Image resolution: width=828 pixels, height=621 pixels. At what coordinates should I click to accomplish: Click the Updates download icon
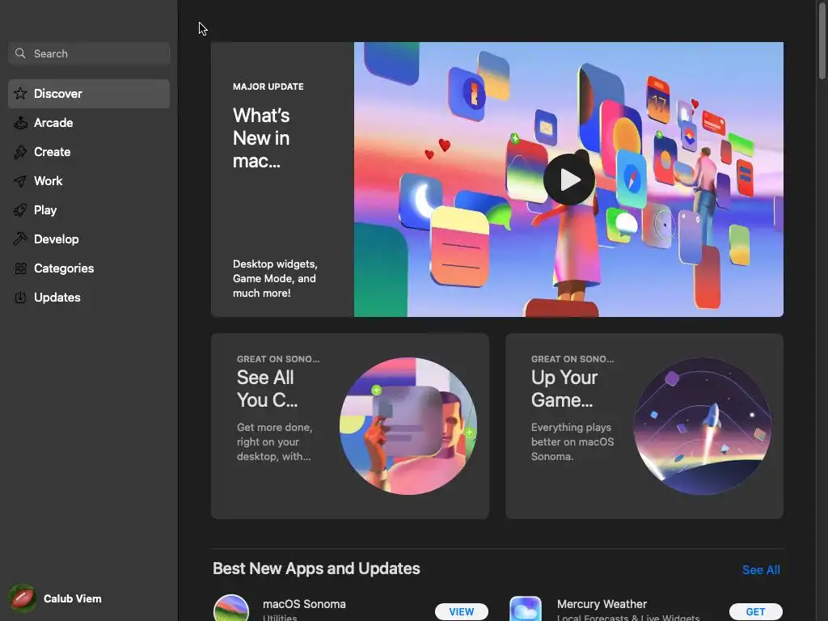tap(20, 298)
